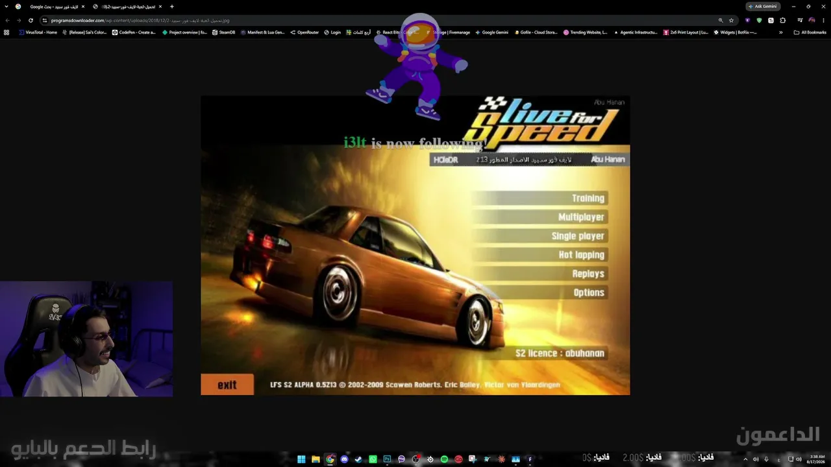Open the purple shield extension

click(x=747, y=20)
